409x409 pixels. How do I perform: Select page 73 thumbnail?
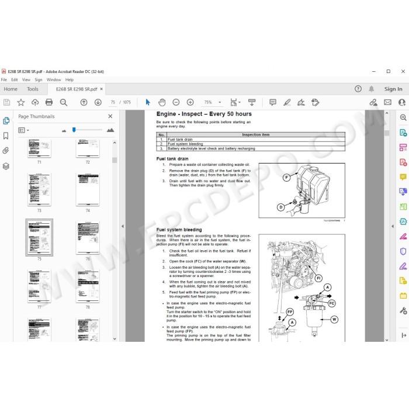39,189
